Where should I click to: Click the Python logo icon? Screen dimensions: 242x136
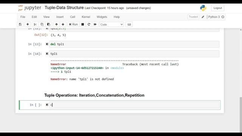[x=203, y=8]
